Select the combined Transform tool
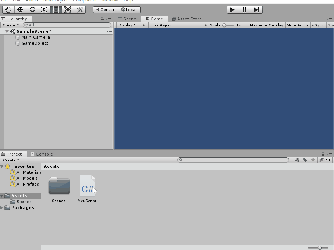334x250 pixels. [68, 10]
